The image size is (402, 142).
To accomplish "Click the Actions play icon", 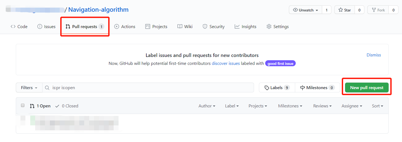I will pyautogui.click(x=117, y=26).
